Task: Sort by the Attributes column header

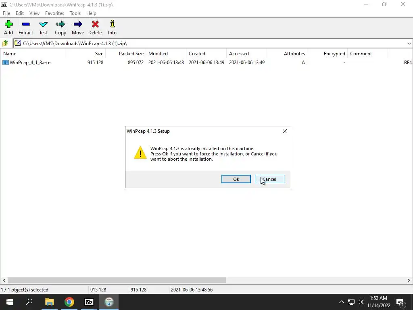Action: 287,54
